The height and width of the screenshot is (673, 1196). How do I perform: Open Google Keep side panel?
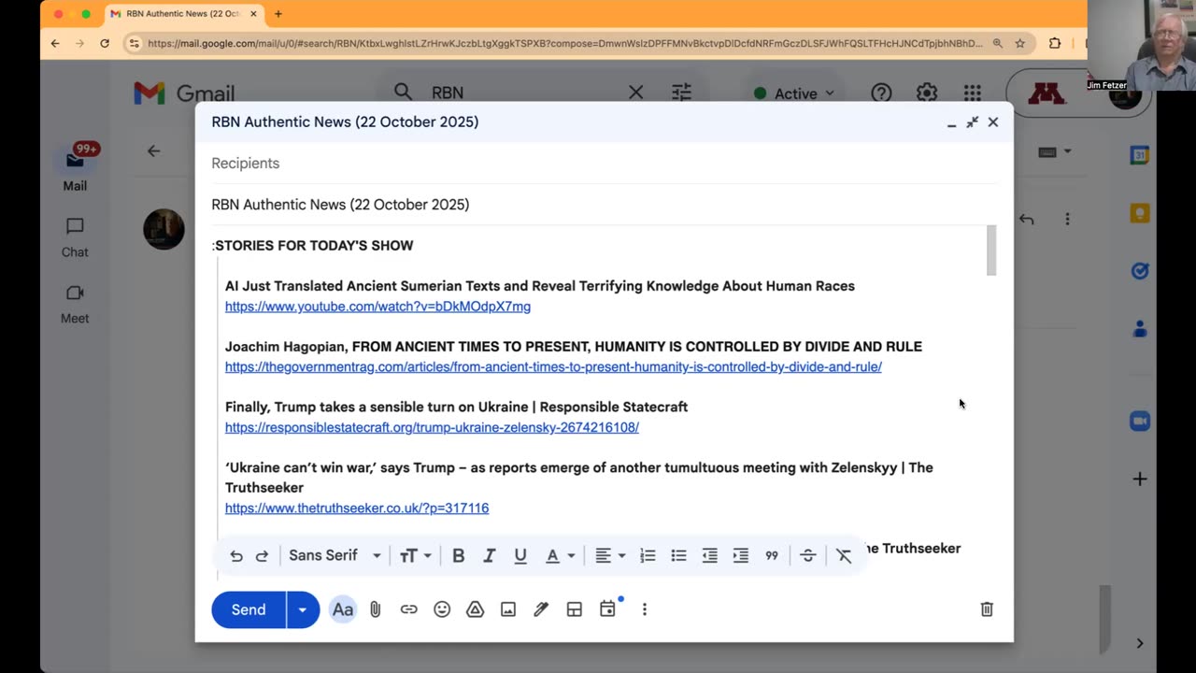click(x=1139, y=214)
